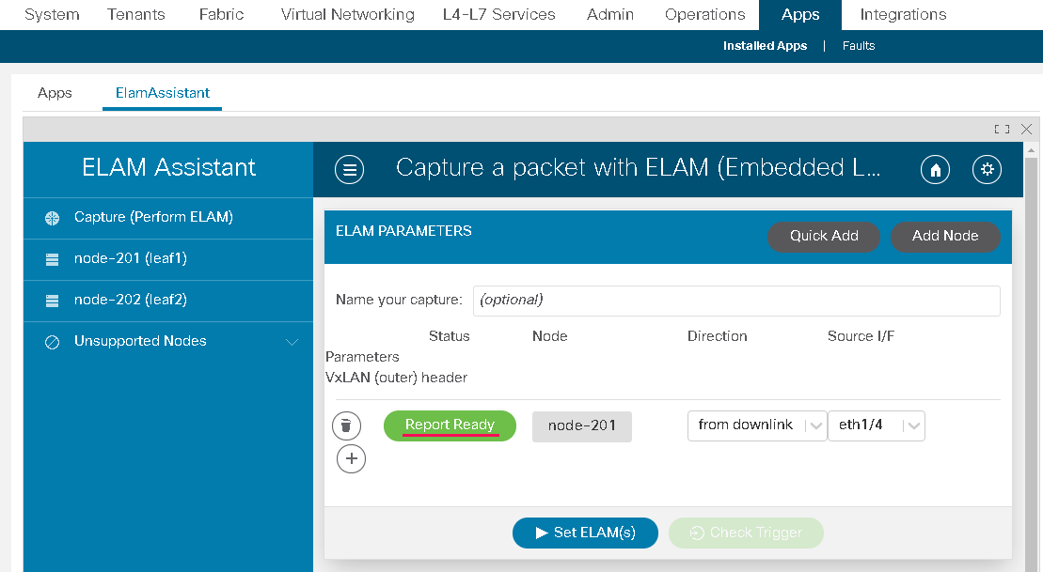Open the Operations menu
Screen dimensions: 1043x572
705,15
